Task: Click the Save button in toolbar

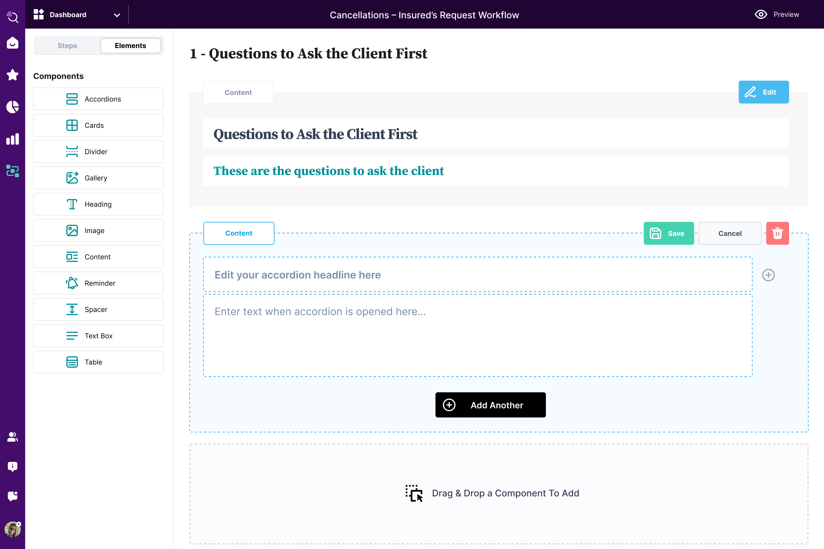Action: pos(668,233)
